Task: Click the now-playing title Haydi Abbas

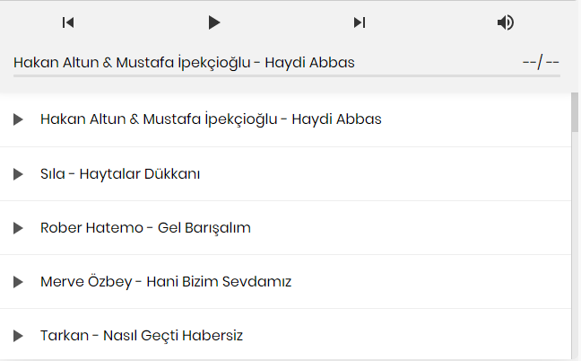Action: tap(185, 62)
